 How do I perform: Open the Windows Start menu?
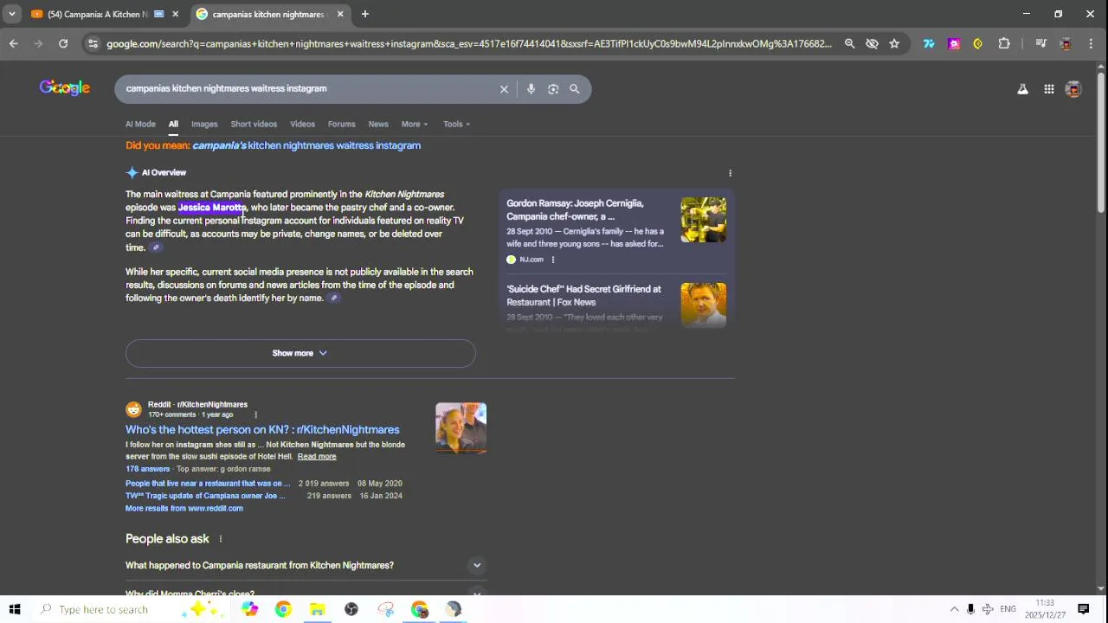tap(15, 609)
